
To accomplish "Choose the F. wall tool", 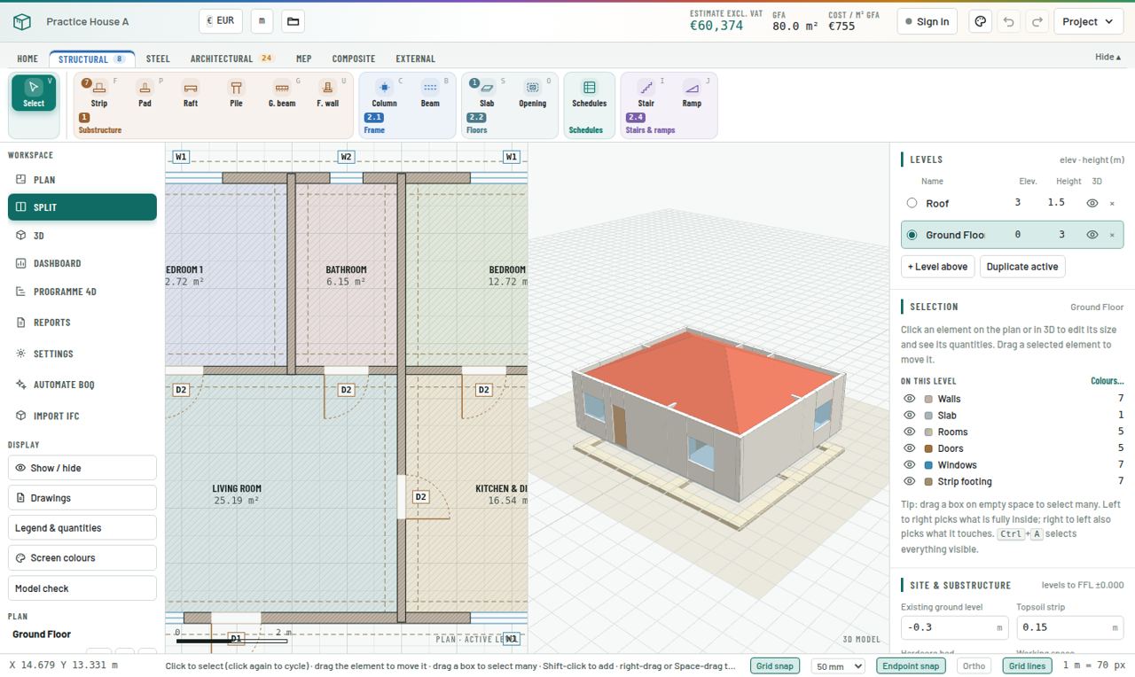I will pyautogui.click(x=327, y=93).
